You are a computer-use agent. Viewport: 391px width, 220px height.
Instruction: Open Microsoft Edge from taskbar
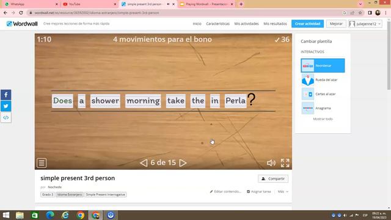coord(50,215)
